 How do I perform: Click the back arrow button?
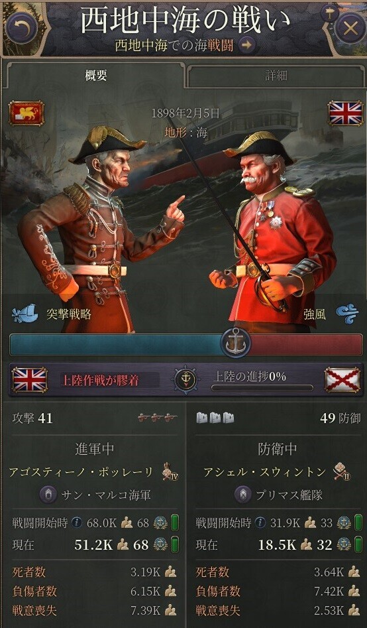tap(21, 27)
